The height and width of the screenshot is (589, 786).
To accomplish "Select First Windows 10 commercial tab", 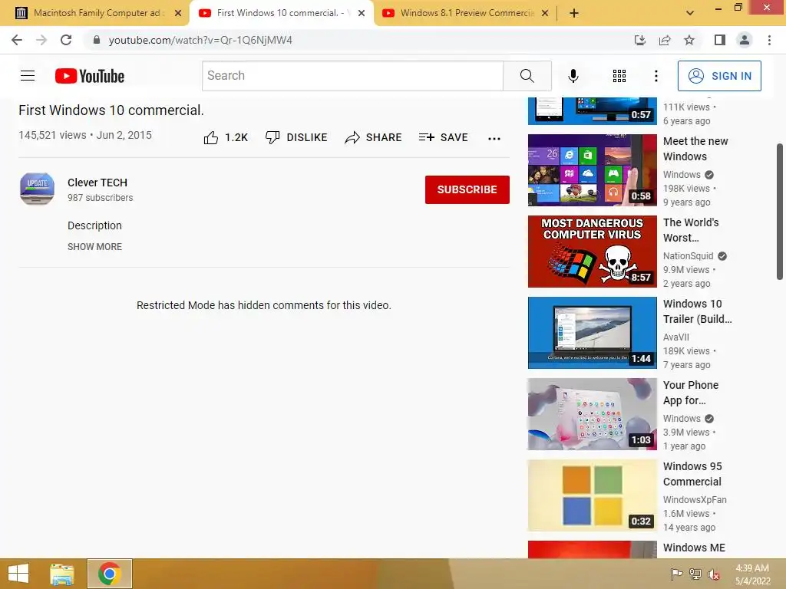I will pyautogui.click(x=281, y=13).
